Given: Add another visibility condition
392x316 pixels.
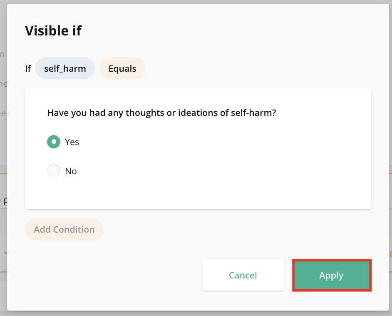Looking at the screenshot, I should pos(64,229).
